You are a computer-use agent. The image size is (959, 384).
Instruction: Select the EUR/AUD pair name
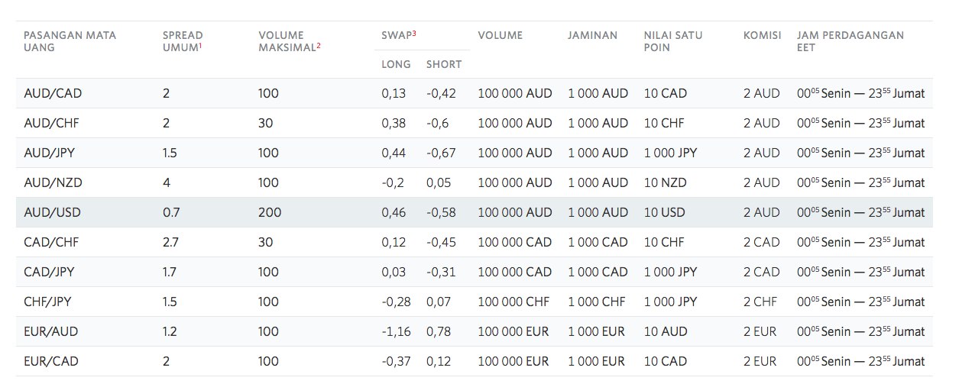click(51, 331)
